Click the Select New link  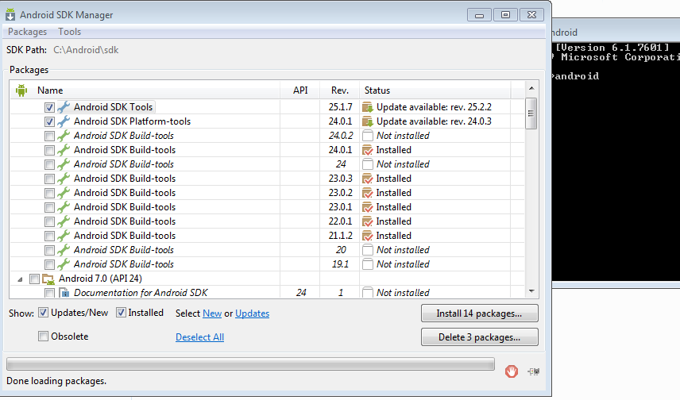[x=212, y=313]
